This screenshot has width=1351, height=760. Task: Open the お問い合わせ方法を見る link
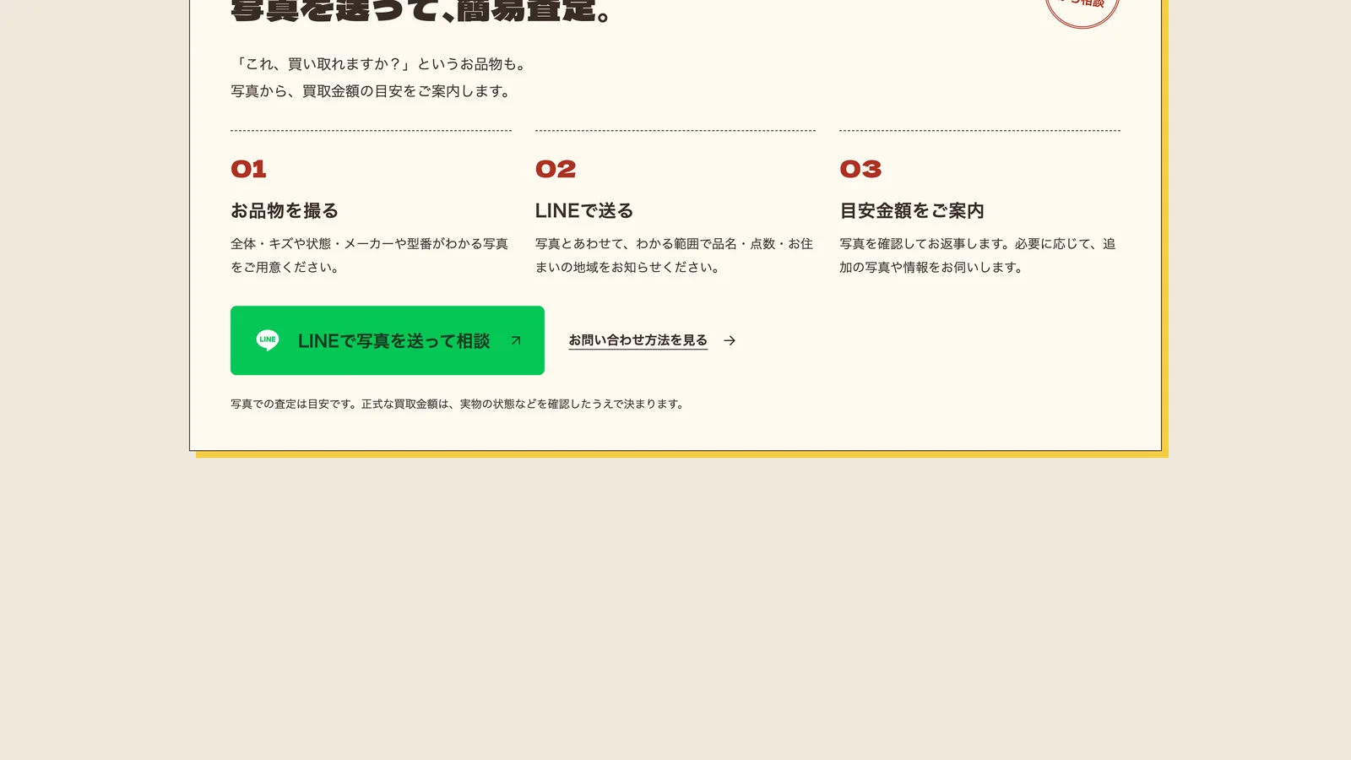click(638, 340)
